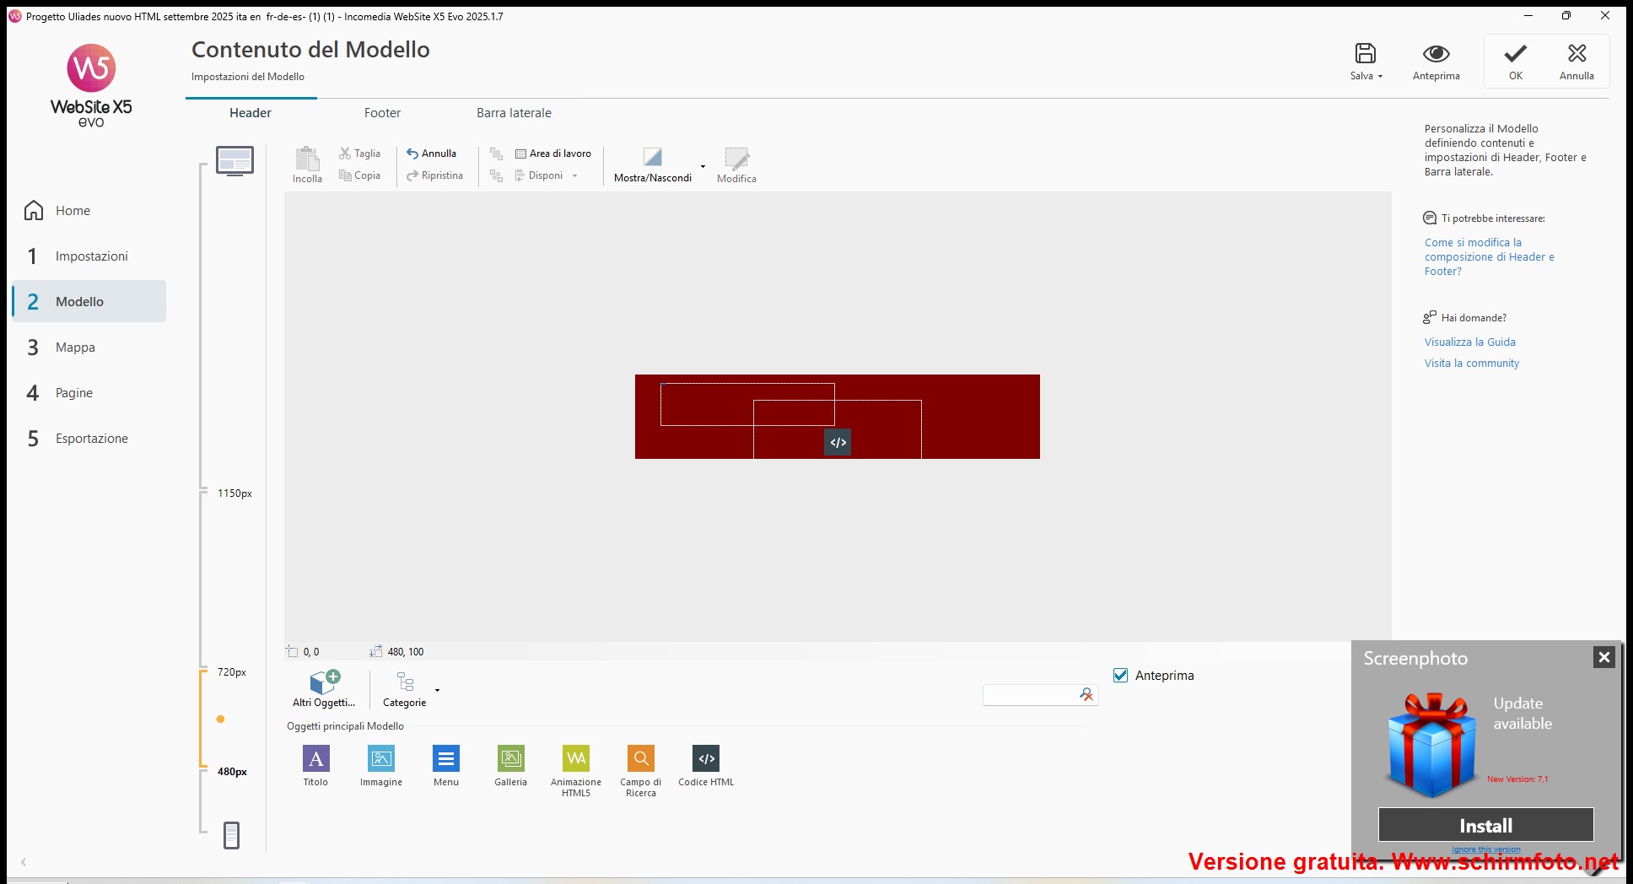Select the Codice HTML object icon
Image resolution: width=1633 pixels, height=884 pixels.
point(706,758)
